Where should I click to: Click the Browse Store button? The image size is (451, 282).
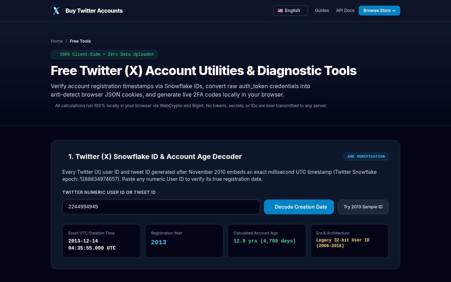[x=379, y=11]
